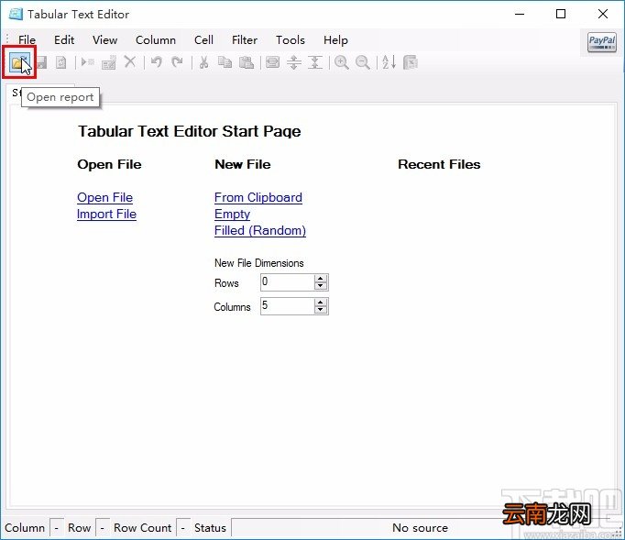Open the Help menu
Viewport: 625px width, 540px height.
(x=335, y=40)
